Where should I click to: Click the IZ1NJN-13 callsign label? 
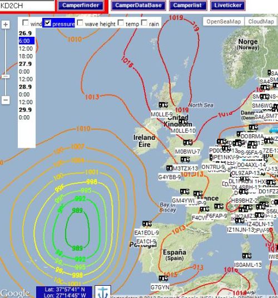[x=240, y=230]
